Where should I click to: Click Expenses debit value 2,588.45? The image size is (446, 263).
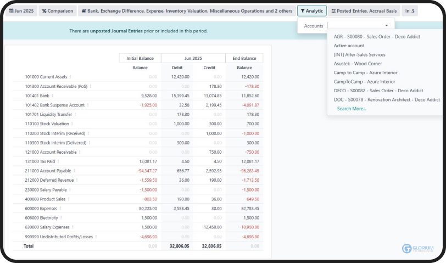181,209
